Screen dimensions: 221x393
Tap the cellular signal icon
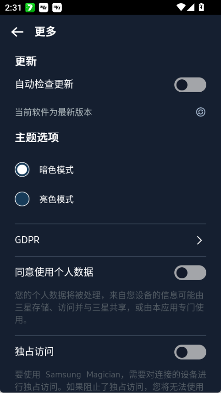[x=191, y=7]
